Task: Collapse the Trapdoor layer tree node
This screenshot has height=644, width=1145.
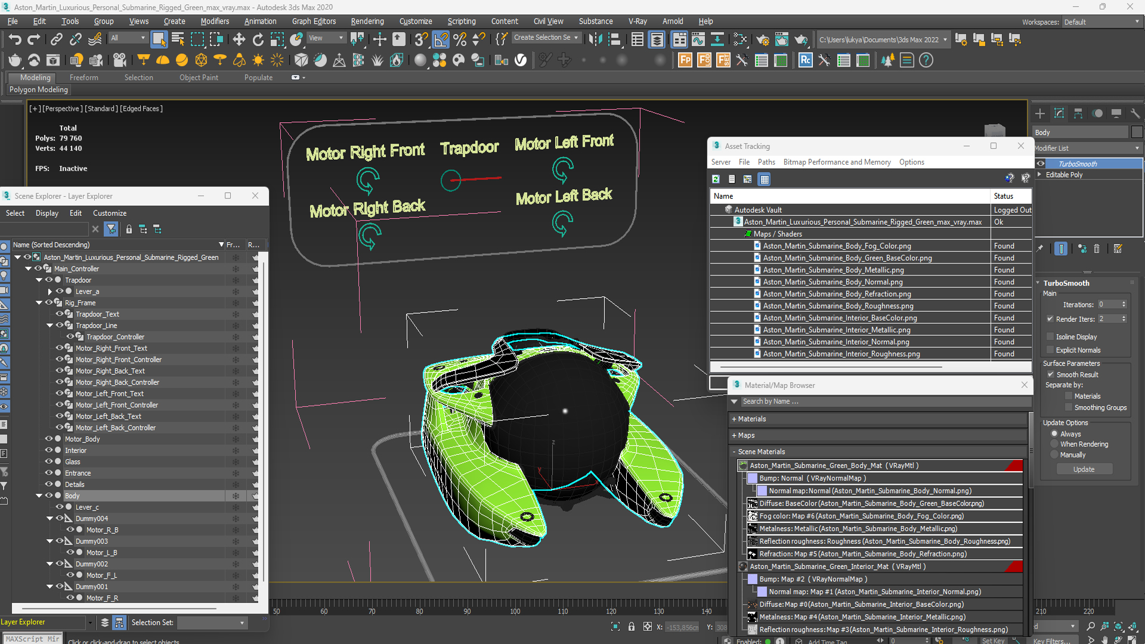Action: click(x=39, y=280)
